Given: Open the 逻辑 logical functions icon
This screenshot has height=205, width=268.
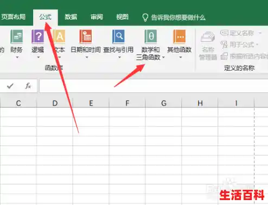Looking at the screenshot, I should tap(38, 37).
